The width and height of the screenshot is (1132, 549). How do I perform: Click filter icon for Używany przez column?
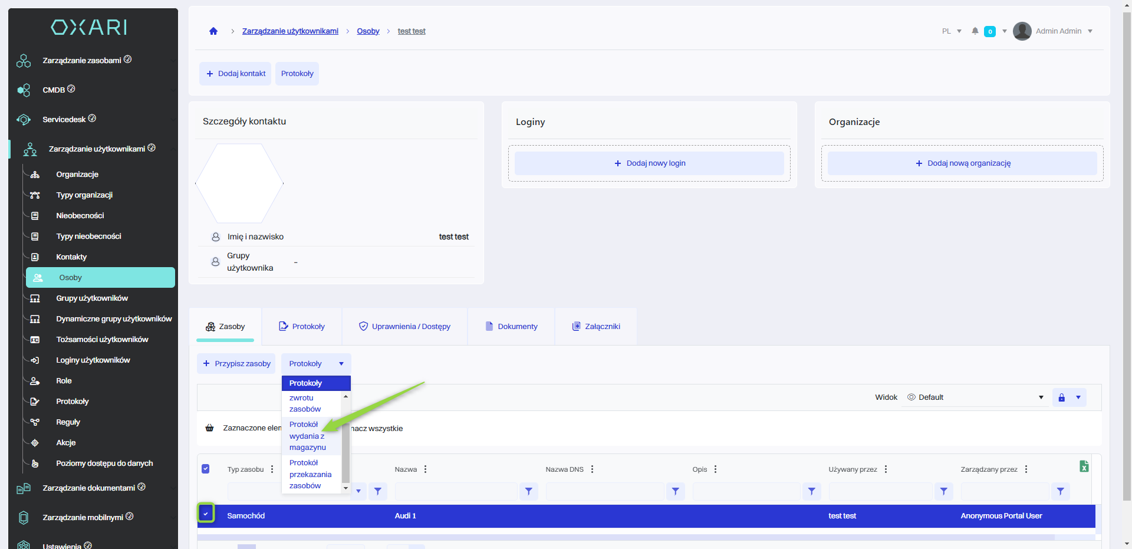pyautogui.click(x=943, y=491)
